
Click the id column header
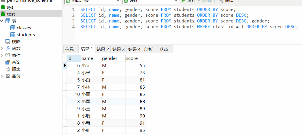coord(74,58)
